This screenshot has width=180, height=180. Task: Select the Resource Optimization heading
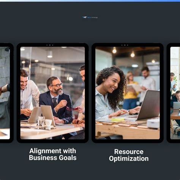click(129, 155)
